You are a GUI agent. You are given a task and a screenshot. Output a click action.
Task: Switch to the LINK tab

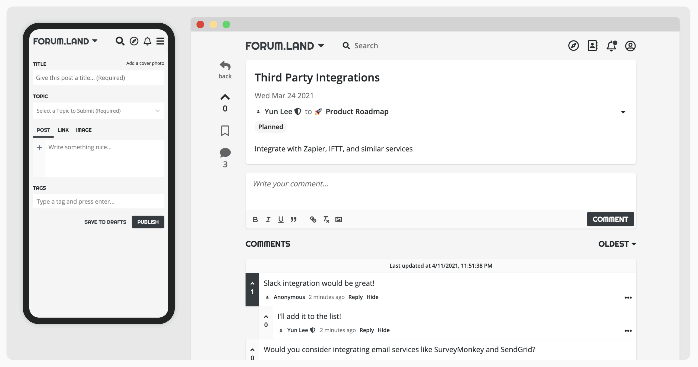point(63,130)
